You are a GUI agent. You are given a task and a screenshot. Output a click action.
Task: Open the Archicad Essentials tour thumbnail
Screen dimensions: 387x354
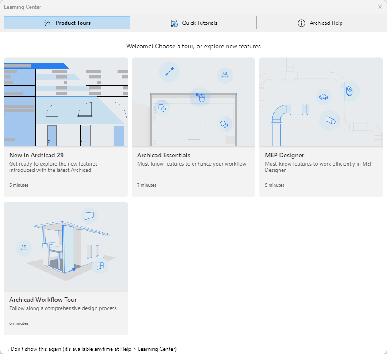click(x=193, y=102)
